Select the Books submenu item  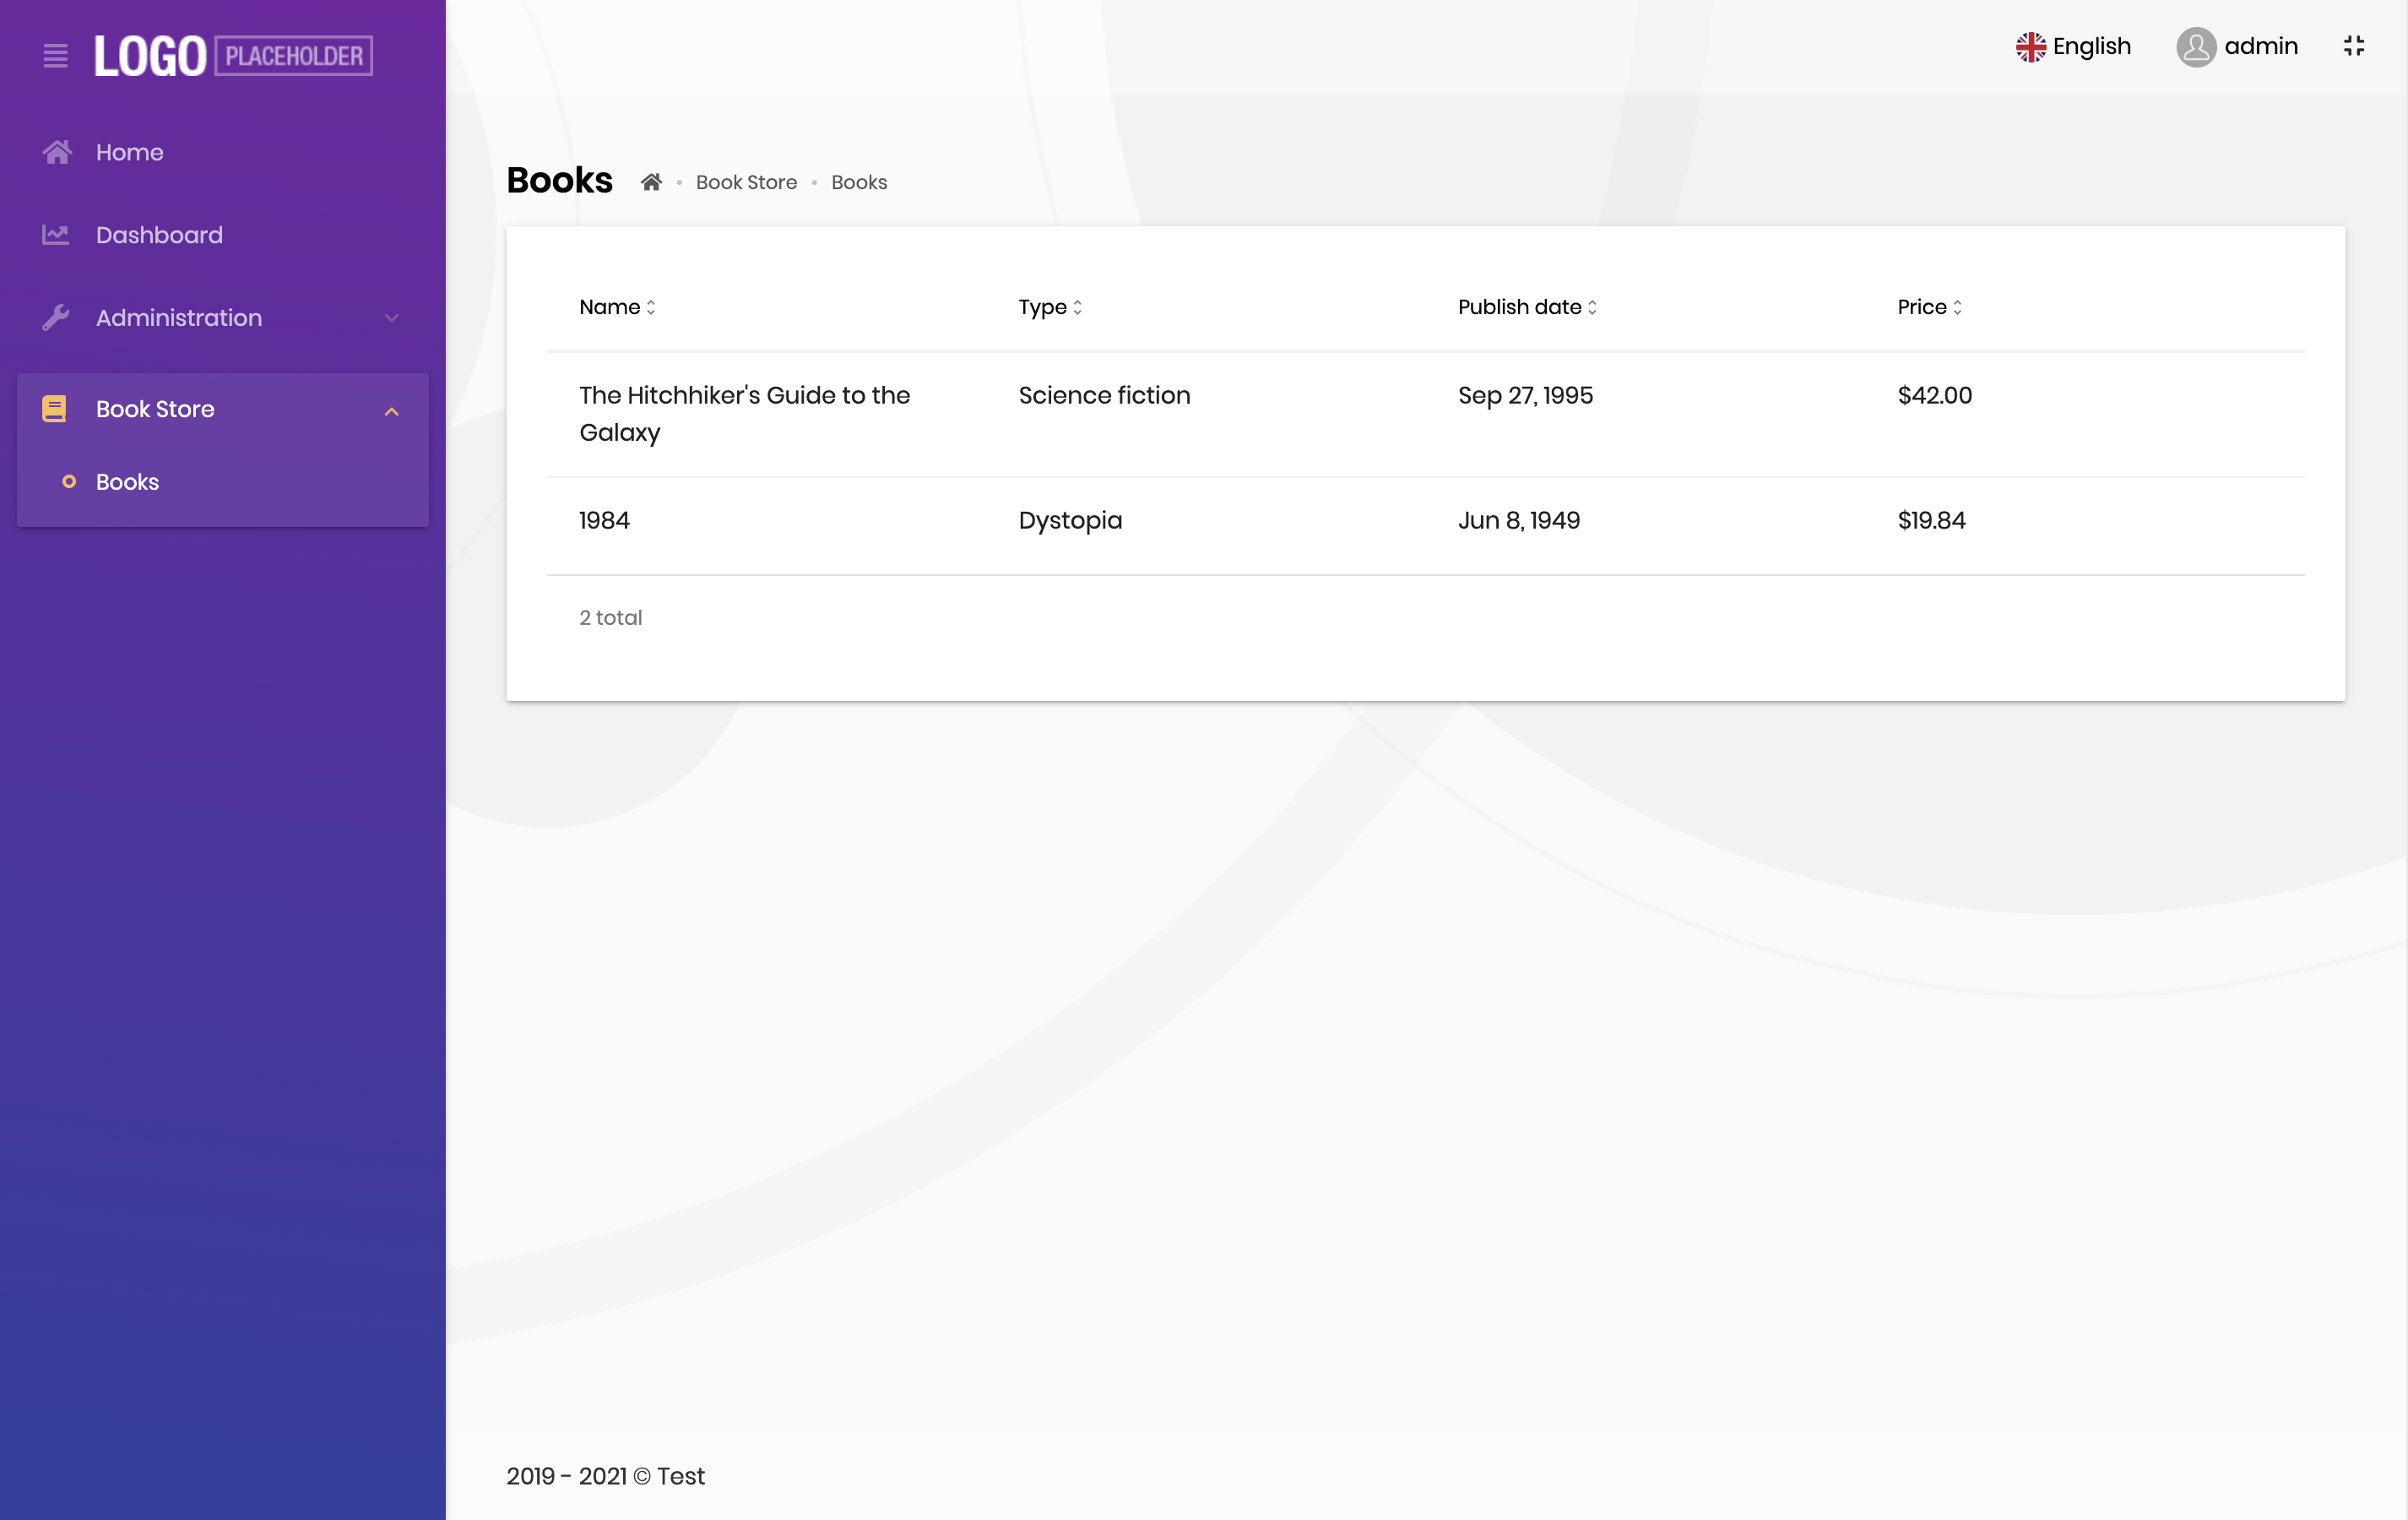coord(127,482)
